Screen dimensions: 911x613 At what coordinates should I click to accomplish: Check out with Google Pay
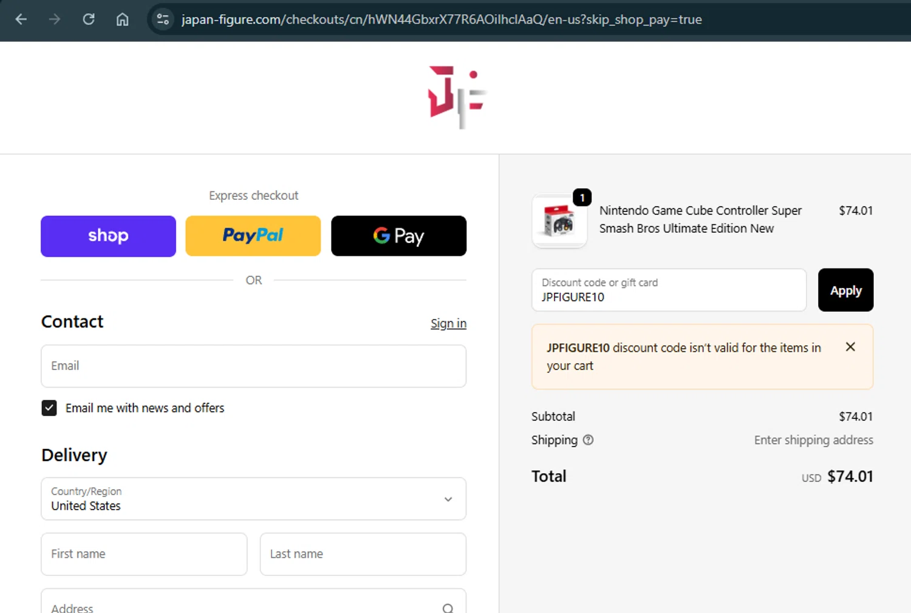(x=398, y=236)
